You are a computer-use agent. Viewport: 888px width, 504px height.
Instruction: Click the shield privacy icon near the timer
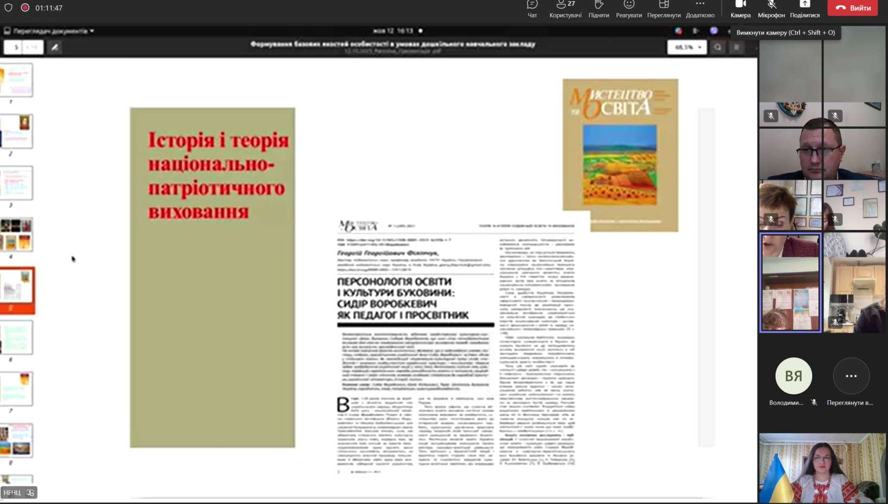[x=8, y=8]
